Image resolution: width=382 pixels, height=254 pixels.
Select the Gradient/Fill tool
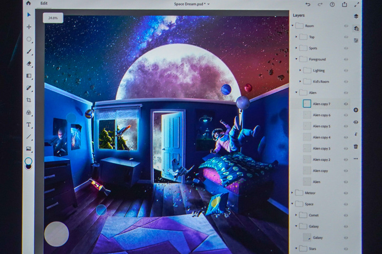coord(29,76)
